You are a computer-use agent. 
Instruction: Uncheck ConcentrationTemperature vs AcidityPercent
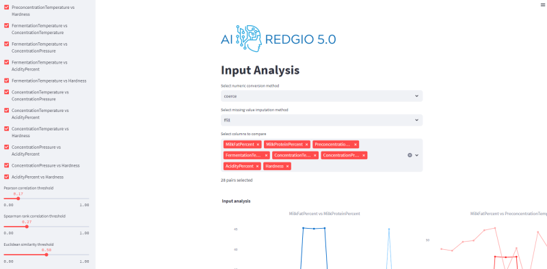click(x=6, y=110)
